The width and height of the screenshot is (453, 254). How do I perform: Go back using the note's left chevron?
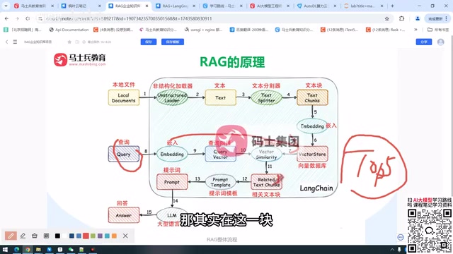click(6, 42)
